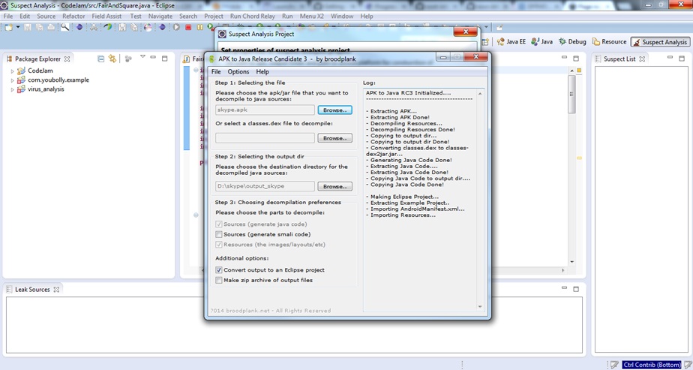Open the Navigate menu in Eclipse
Screen dimensions: 693x370
pyautogui.click(x=160, y=16)
